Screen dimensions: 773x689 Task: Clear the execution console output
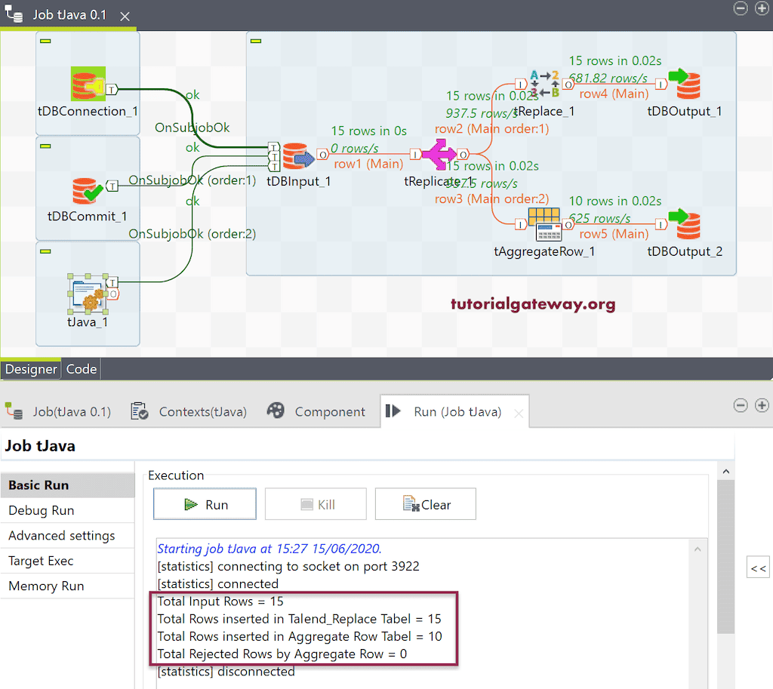(425, 504)
